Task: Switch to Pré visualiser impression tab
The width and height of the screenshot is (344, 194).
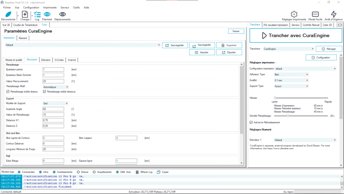Action: [x=276, y=25]
